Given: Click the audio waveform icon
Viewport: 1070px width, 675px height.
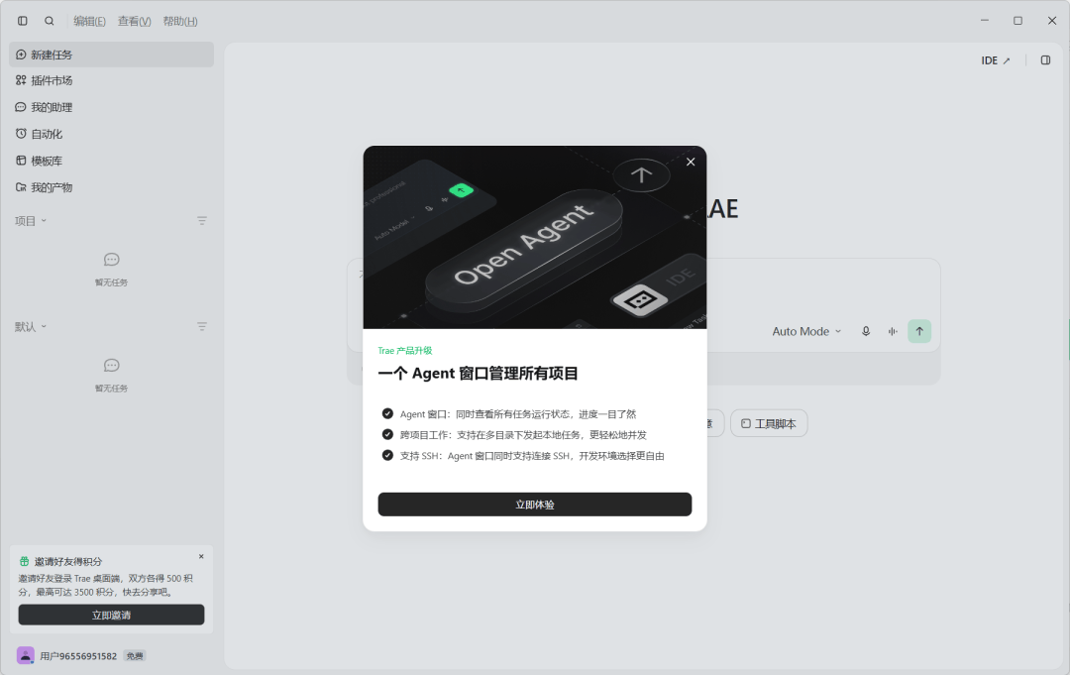Looking at the screenshot, I should click(893, 331).
